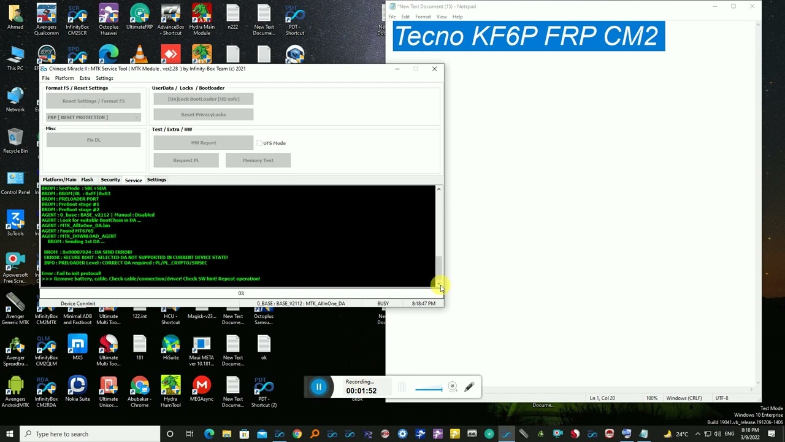The image size is (785, 442).
Task: Select the '181' file on desktop
Action: 139,347
